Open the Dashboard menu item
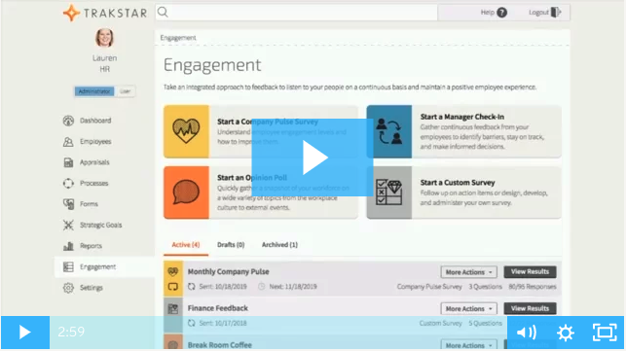Viewport: 626px width, 351px height. click(95, 121)
